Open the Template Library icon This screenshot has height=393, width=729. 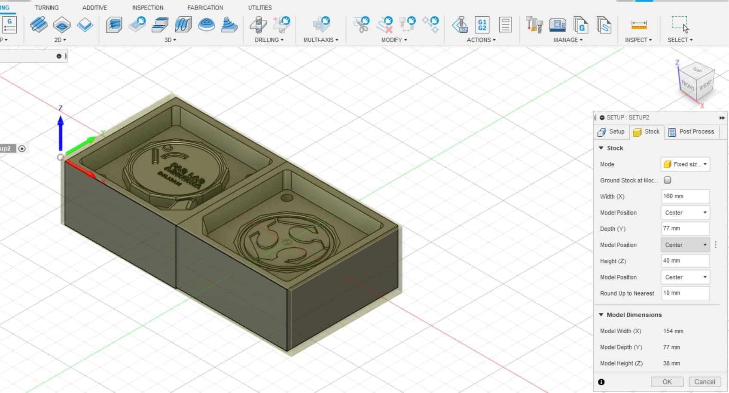tap(604, 25)
